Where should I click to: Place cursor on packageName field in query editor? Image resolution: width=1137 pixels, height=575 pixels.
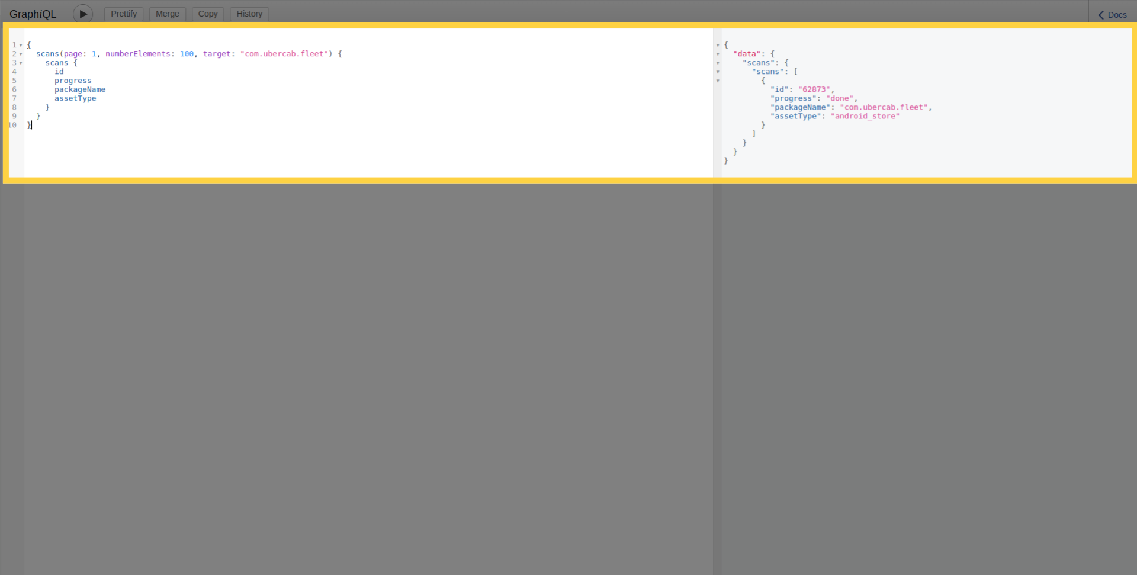click(80, 89)
